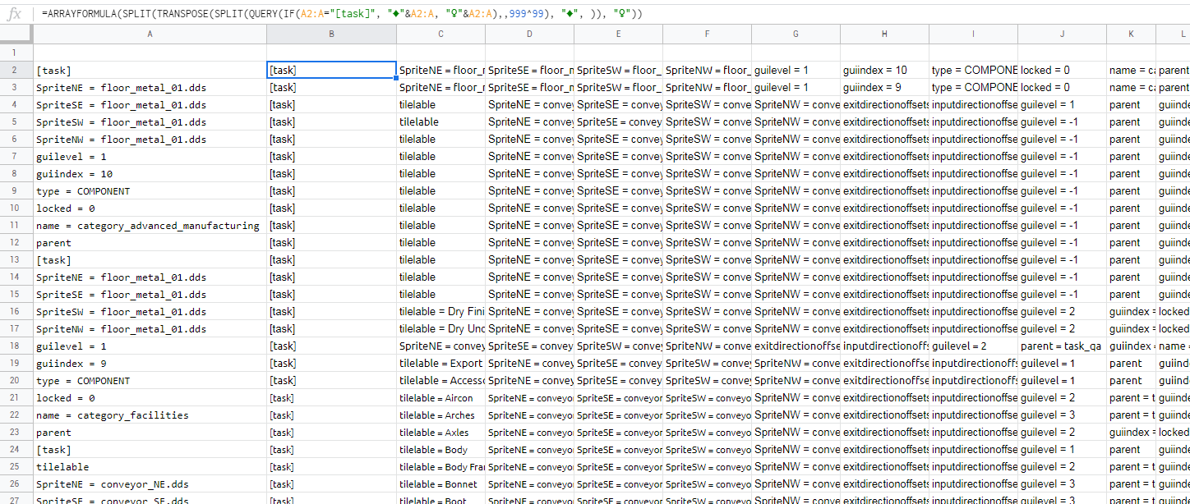Click cell A8 "guiindex = 10"

pos(150,173)
